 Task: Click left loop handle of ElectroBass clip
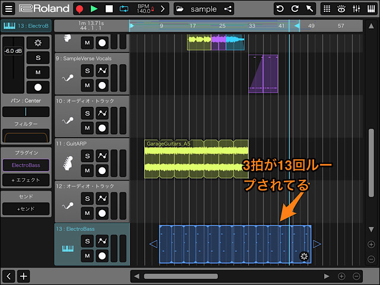[x=153, y=244]
